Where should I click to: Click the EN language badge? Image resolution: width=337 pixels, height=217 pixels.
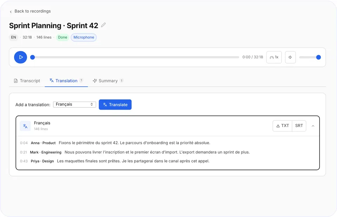coord(14,37)
